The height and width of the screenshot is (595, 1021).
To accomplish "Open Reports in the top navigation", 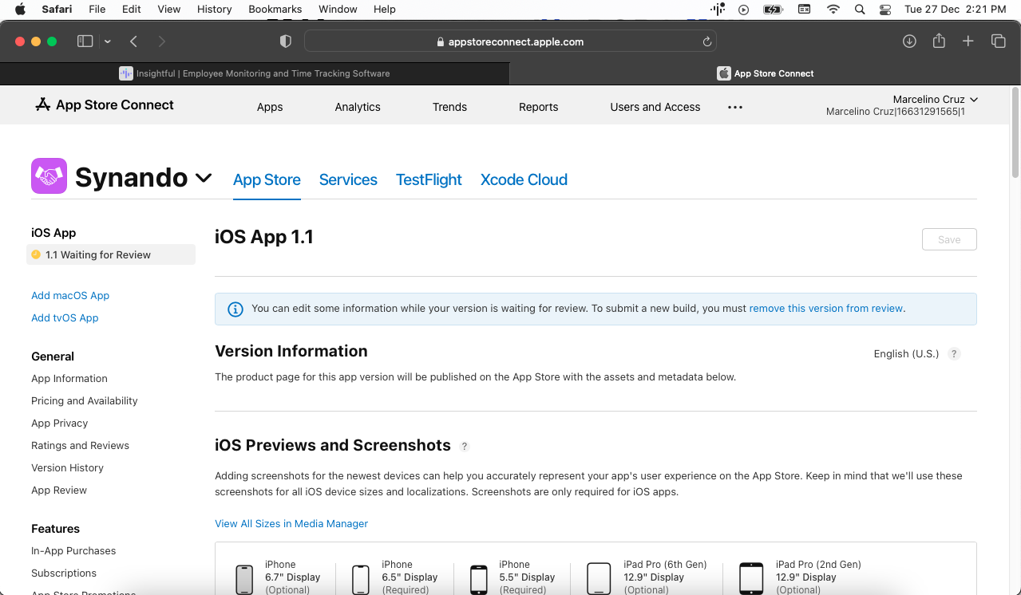I will point(539,107).
